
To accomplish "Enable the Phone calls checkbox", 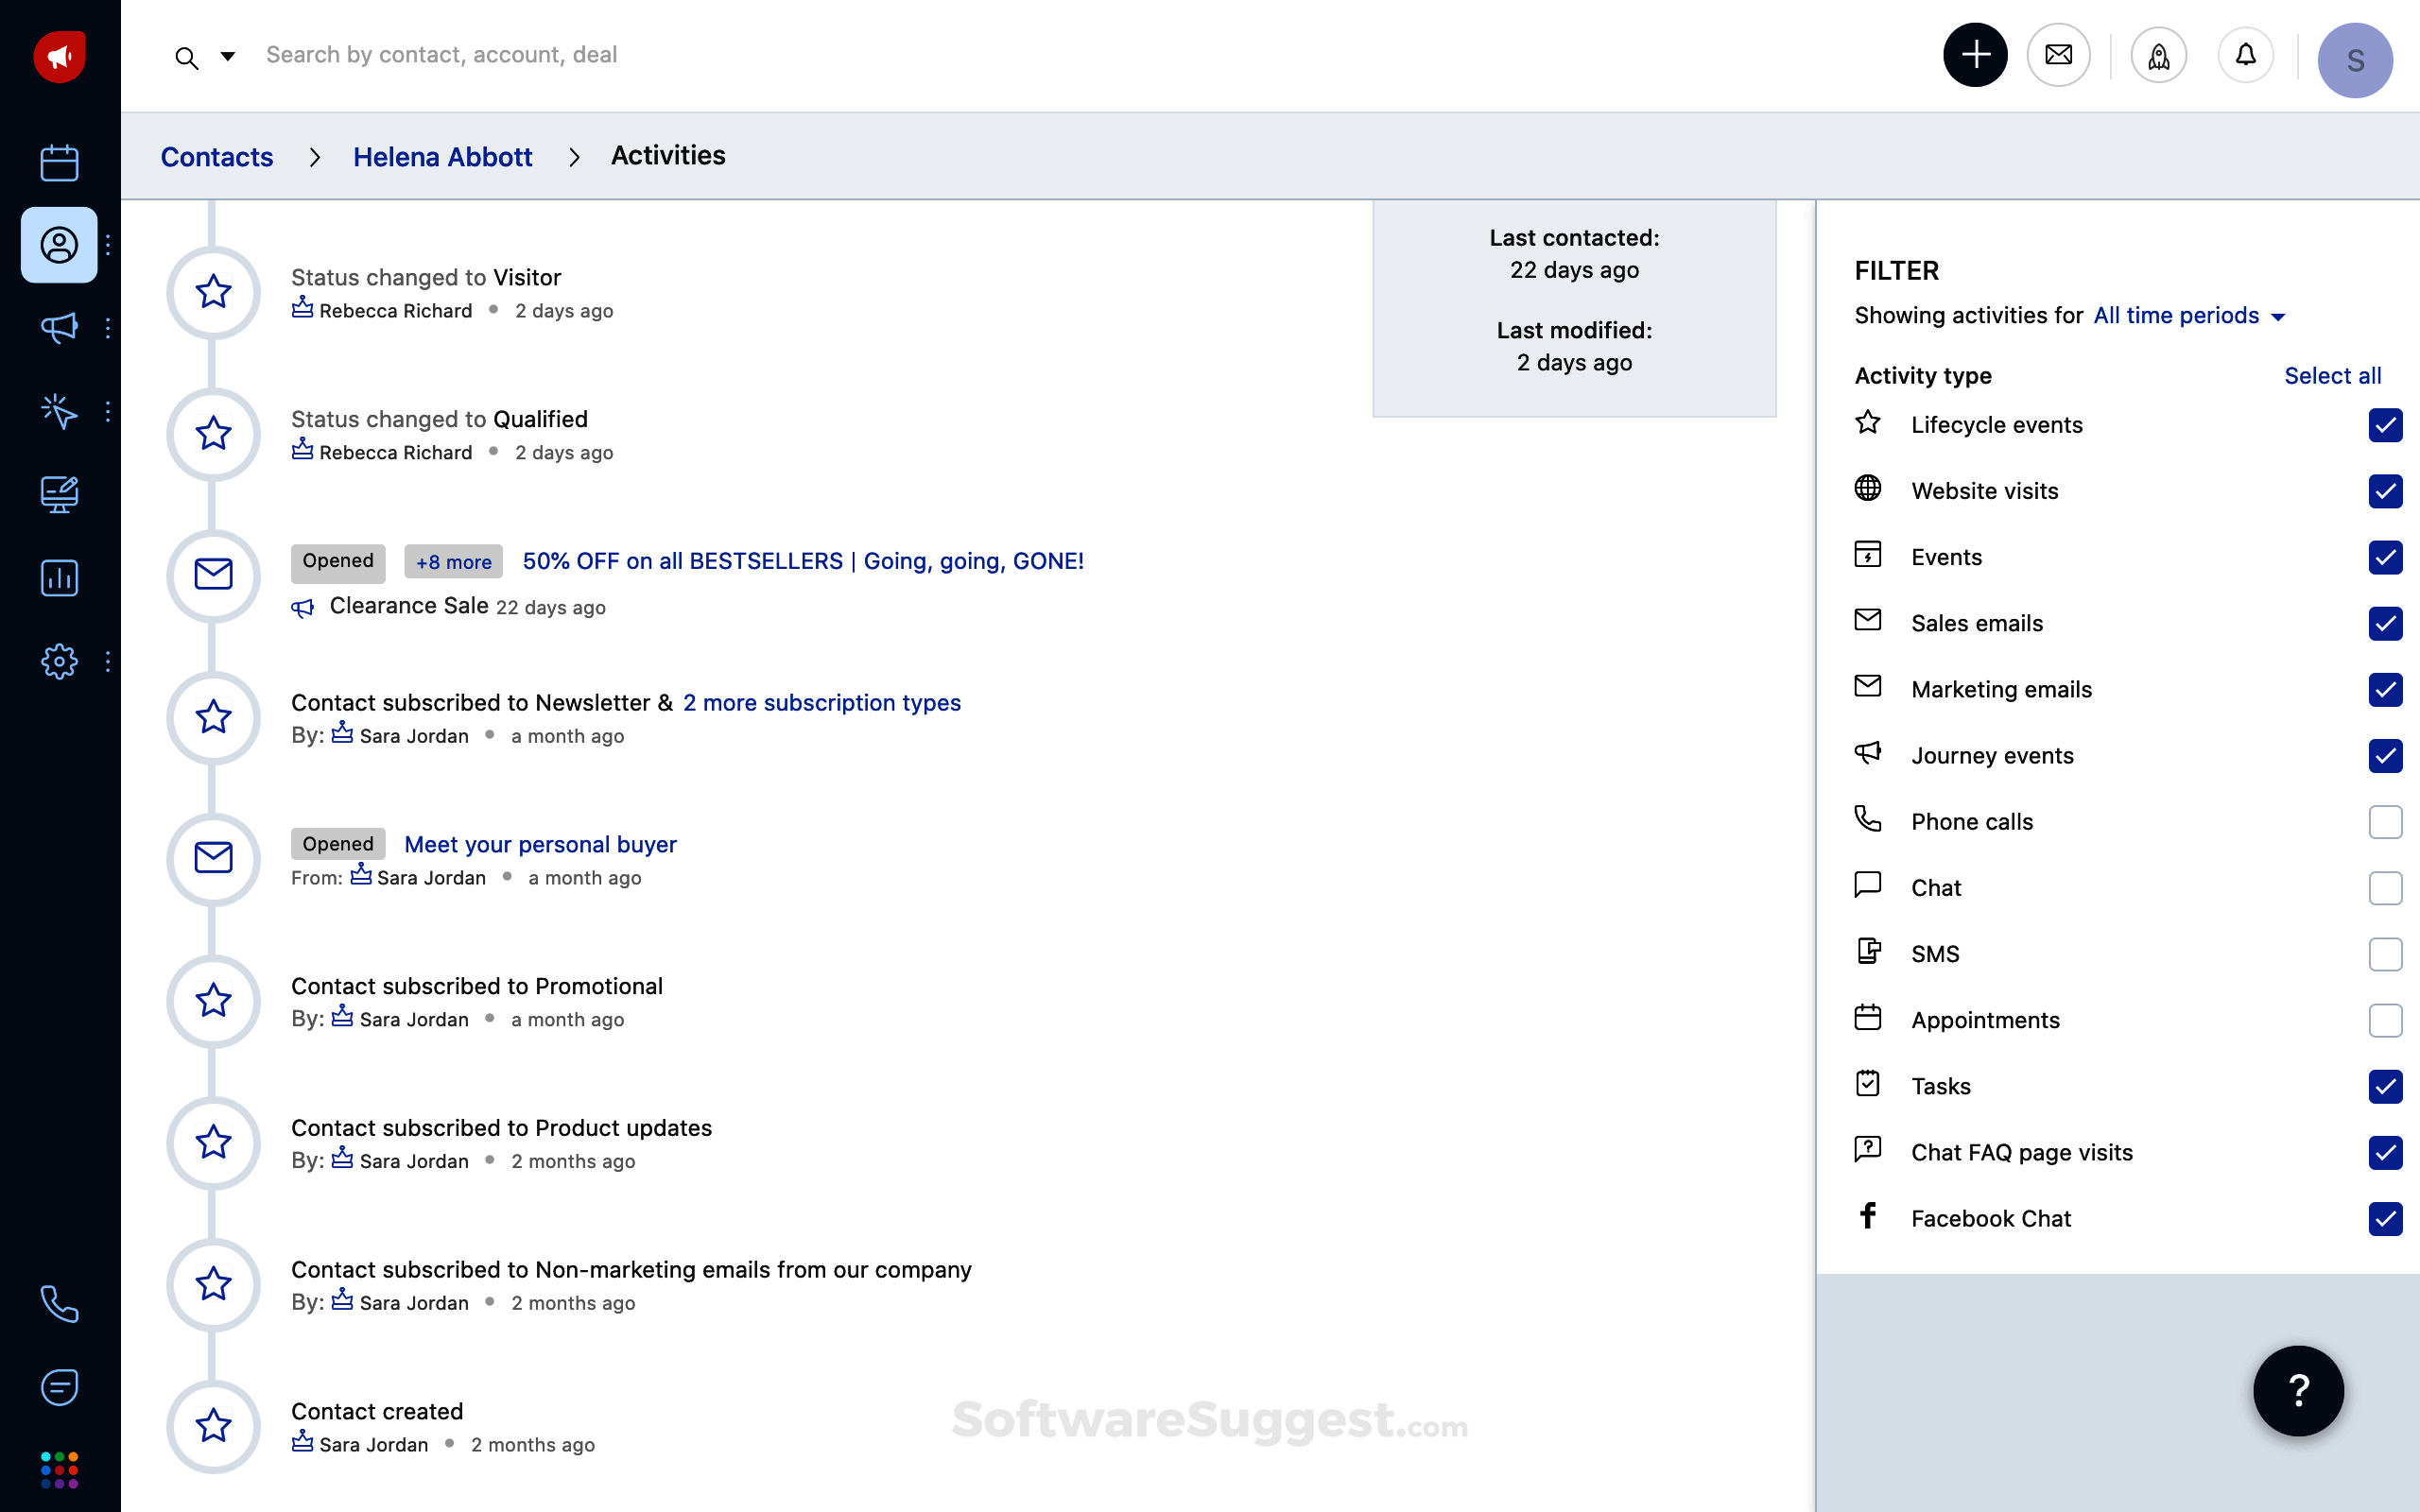I will pyautogui.click(x=2384, y=822).
